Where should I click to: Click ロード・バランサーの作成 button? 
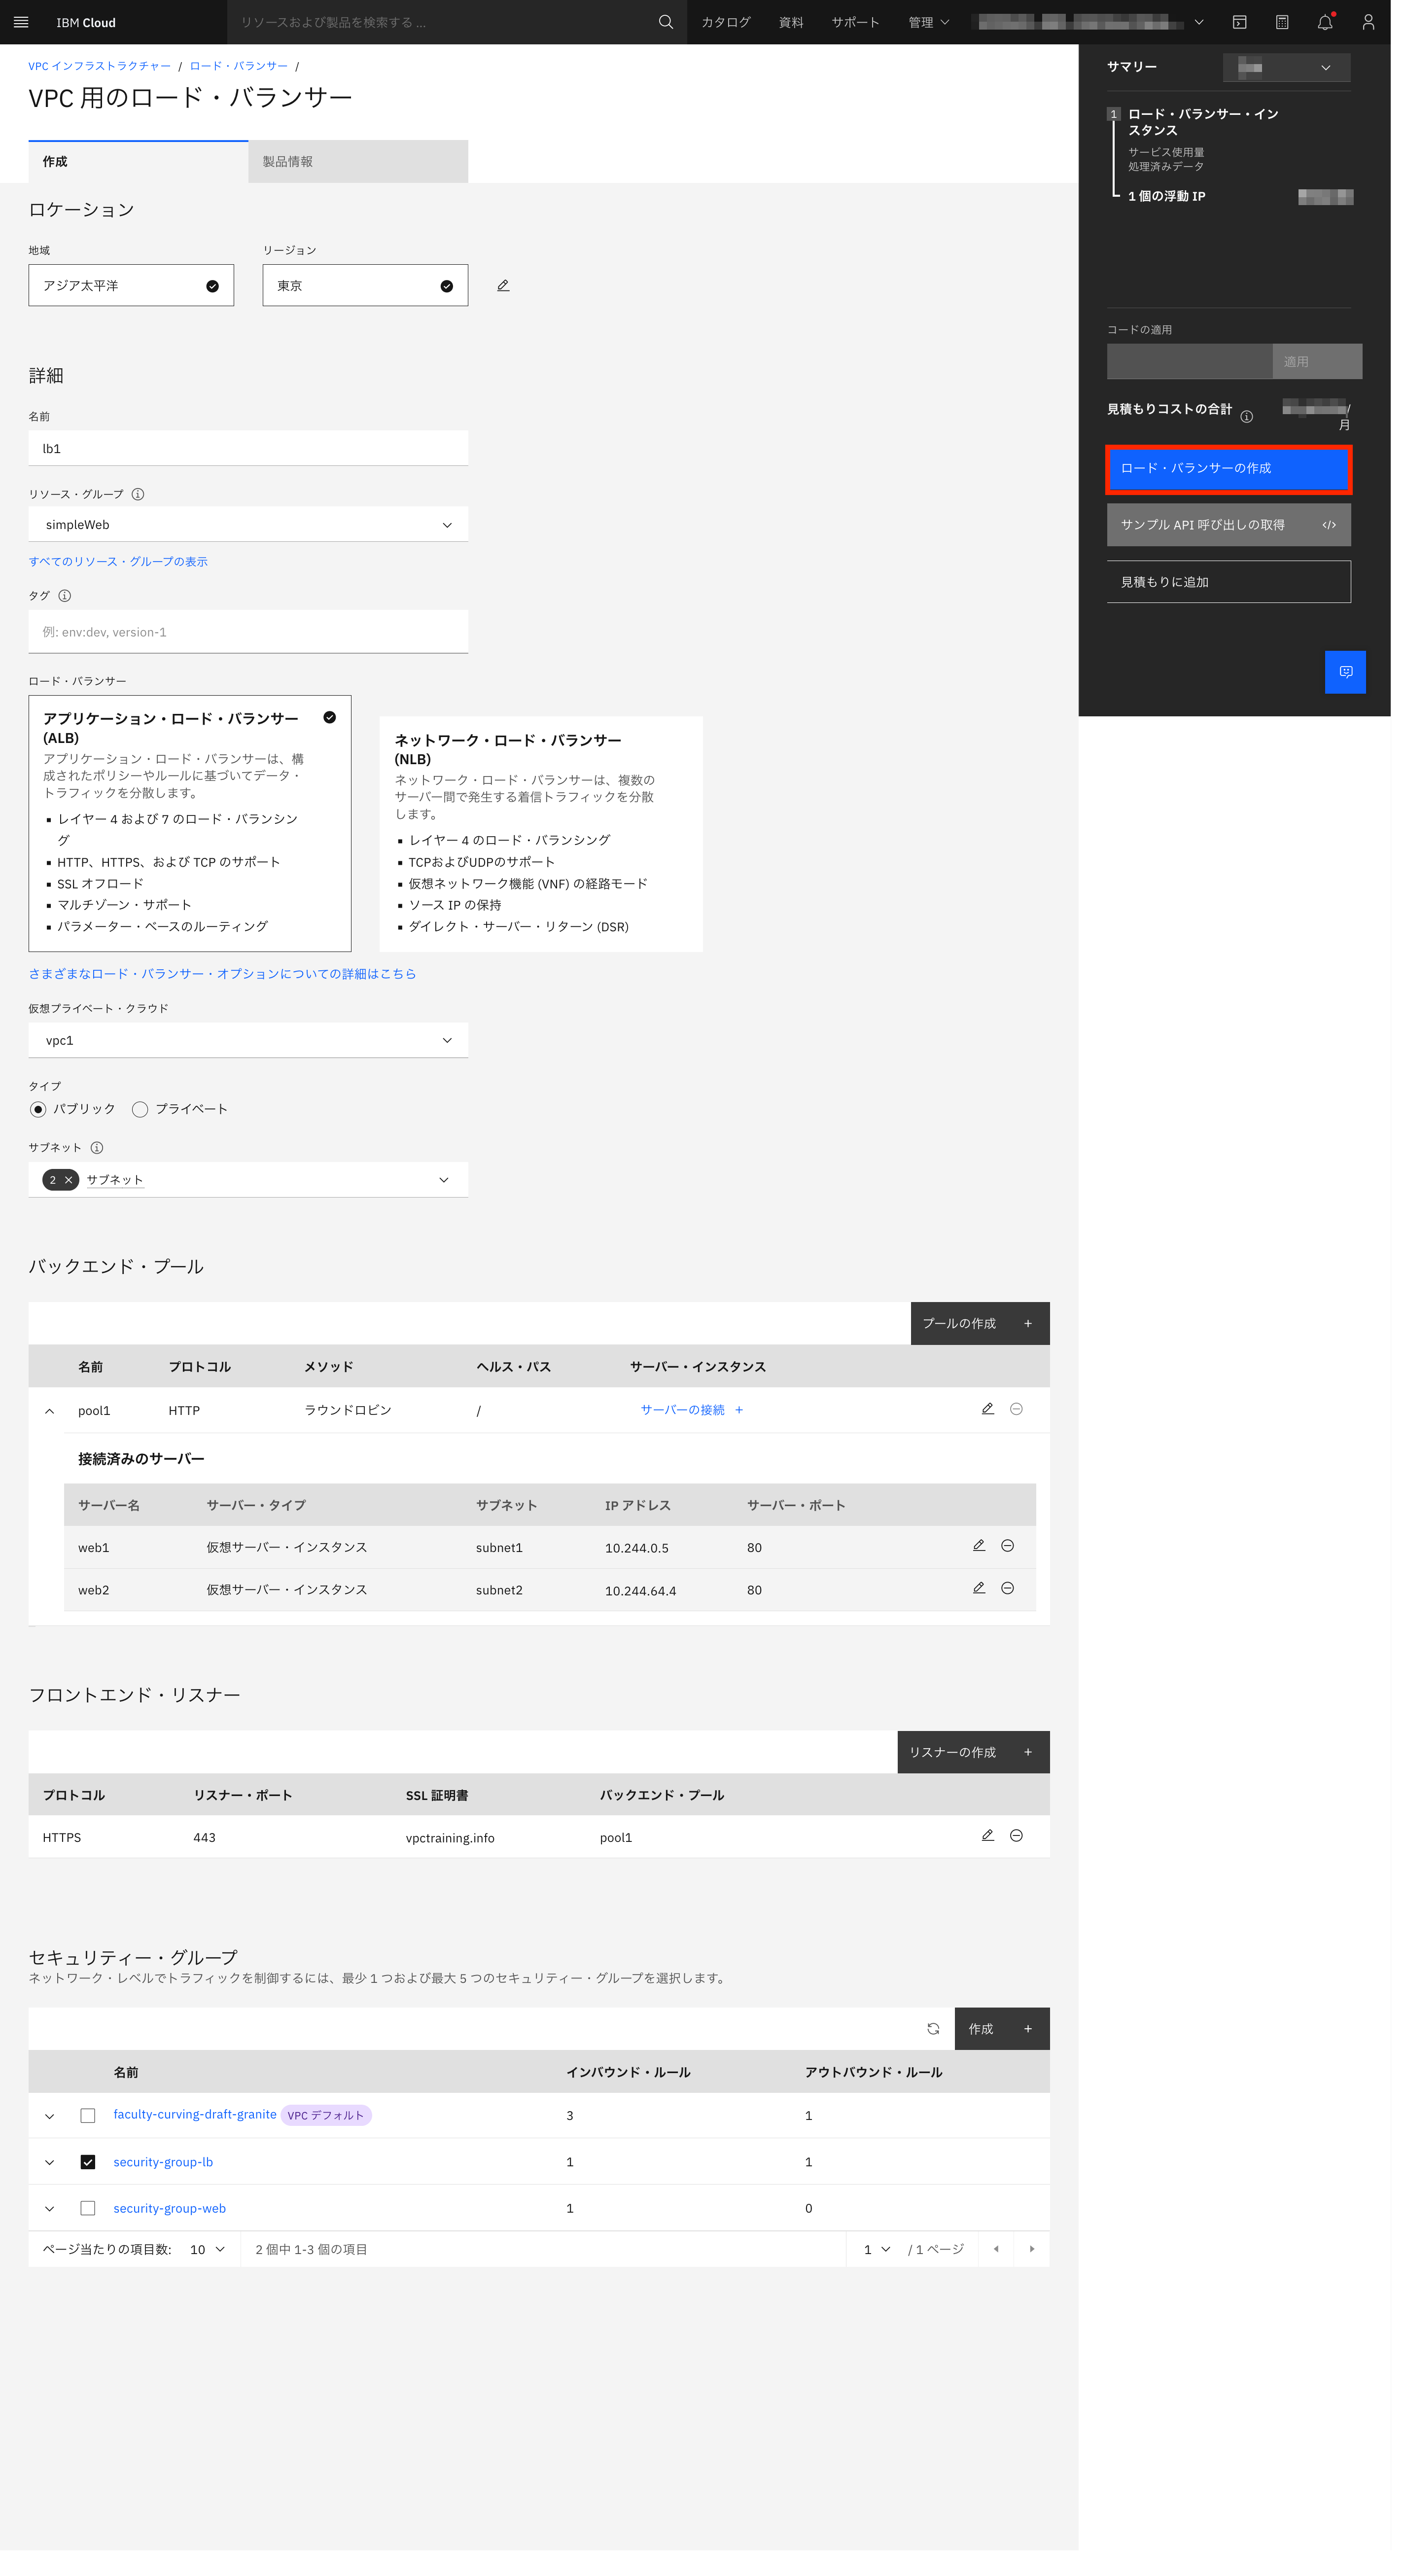[x=1228, y=469]
